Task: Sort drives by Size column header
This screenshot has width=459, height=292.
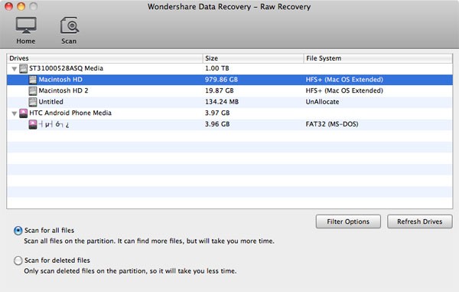Action: pyautogui.click(x=253, y=58)
